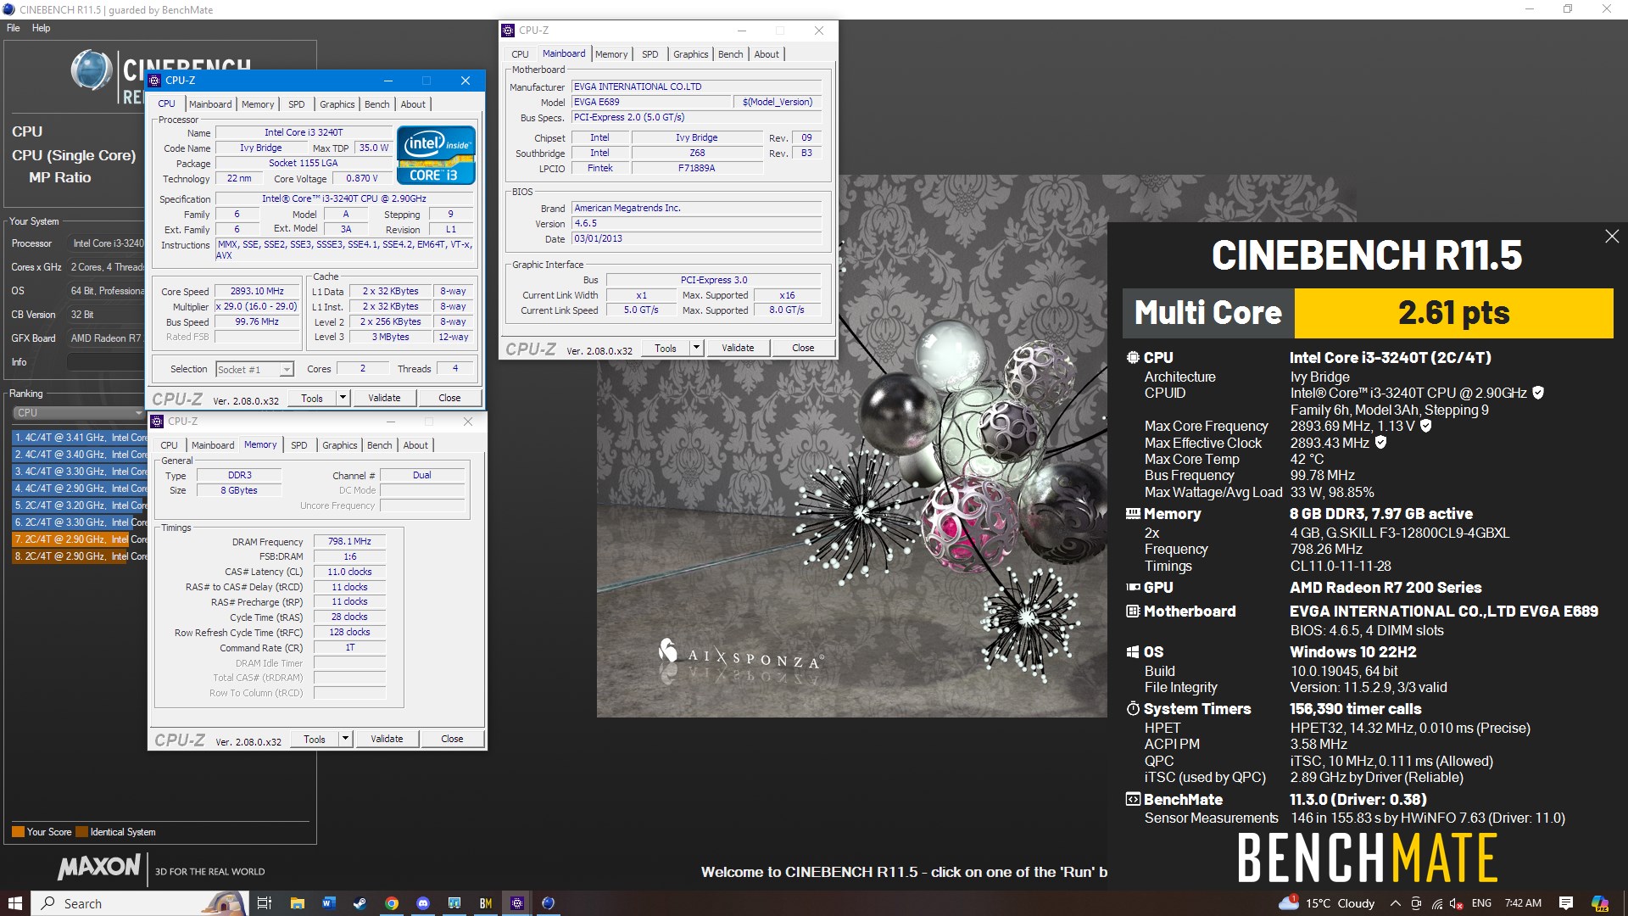Open Copilot preview icon in tray
The image size is (1628, 916).
1600,903
